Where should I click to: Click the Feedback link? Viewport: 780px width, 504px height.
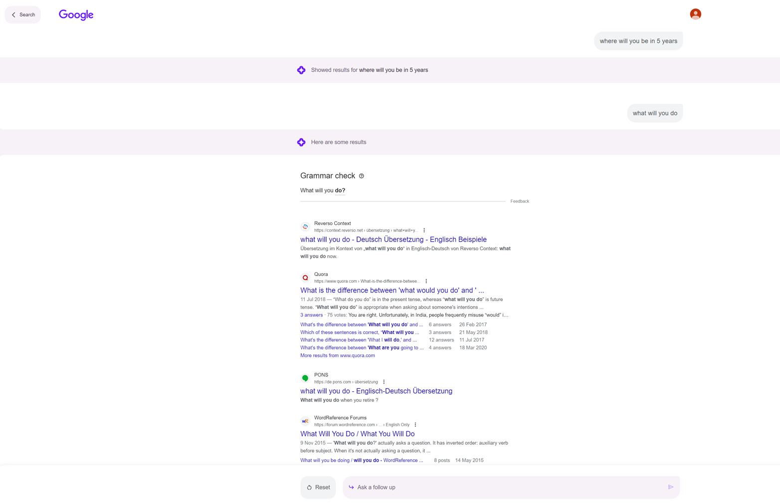520,201
